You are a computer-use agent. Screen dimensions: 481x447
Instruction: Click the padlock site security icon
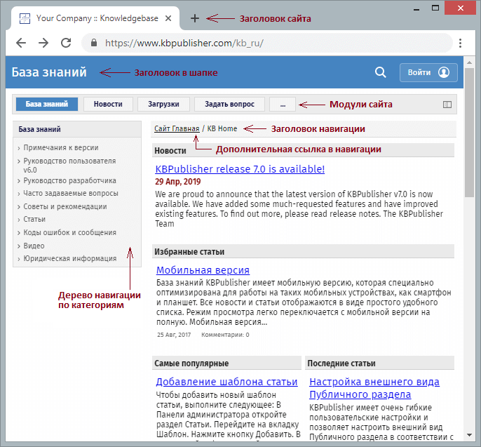click(94, 43)
